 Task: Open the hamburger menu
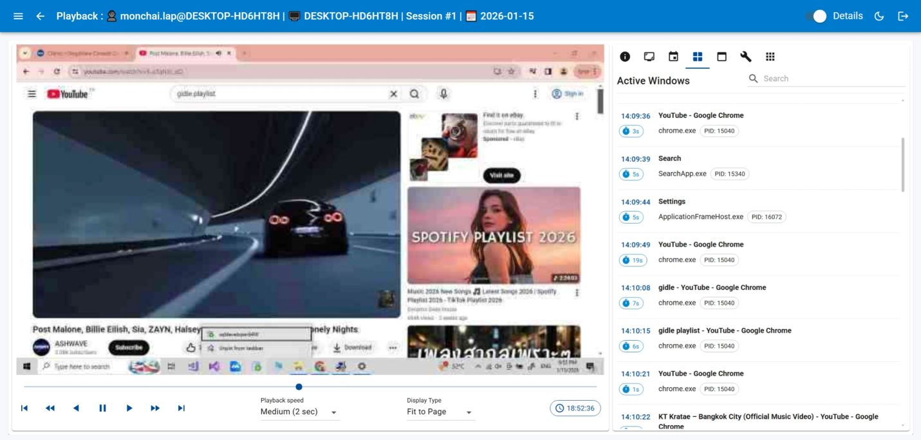(x=17, y=16)
